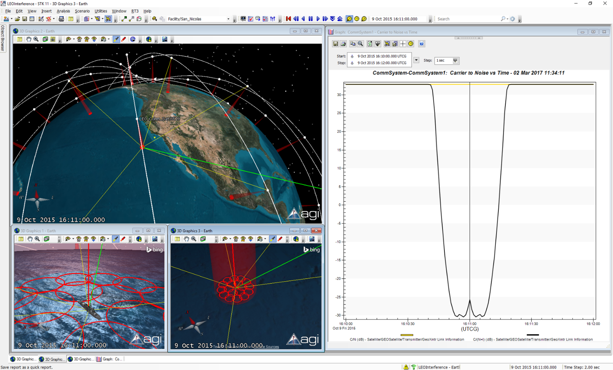Play animation in reverse
613x370 pixels.
tap(303, 19)
